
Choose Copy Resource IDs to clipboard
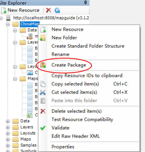click(x=87, y=76)
